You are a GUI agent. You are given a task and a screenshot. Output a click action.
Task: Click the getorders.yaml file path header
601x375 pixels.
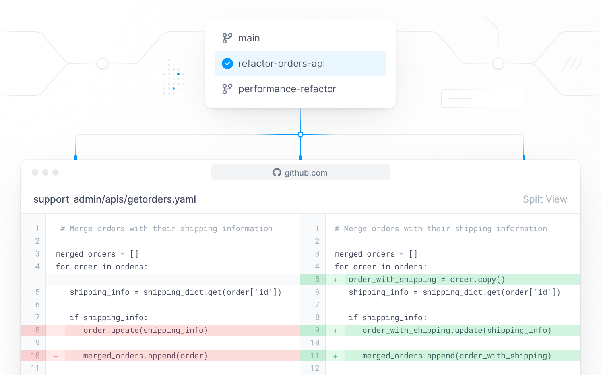pos(114,199)
